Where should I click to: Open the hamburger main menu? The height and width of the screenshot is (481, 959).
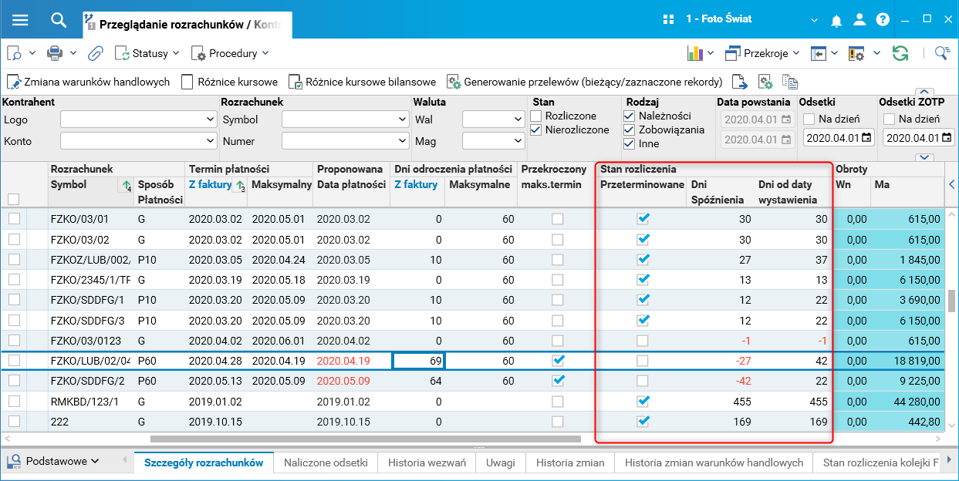(20, 20)
